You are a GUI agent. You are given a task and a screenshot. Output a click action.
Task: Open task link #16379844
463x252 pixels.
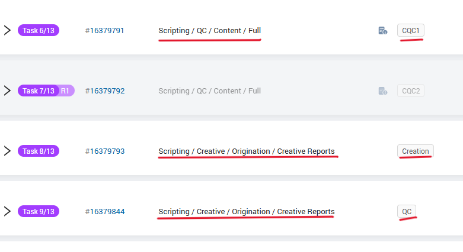pyautogui.click(x=105, y=212)
